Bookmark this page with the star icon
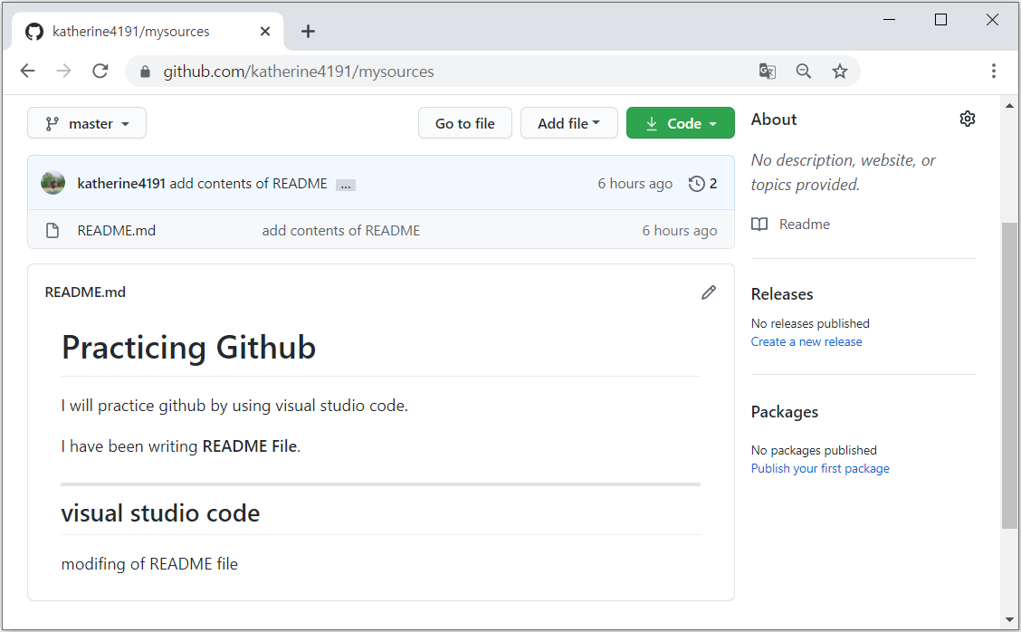Viewport: 1021px width, 632px height. (x=840, y=71)
